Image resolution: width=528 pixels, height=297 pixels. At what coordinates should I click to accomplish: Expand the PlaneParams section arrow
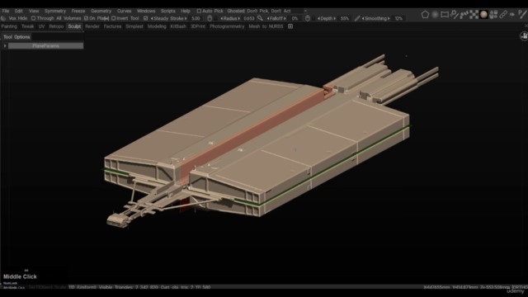coord(5,46)
